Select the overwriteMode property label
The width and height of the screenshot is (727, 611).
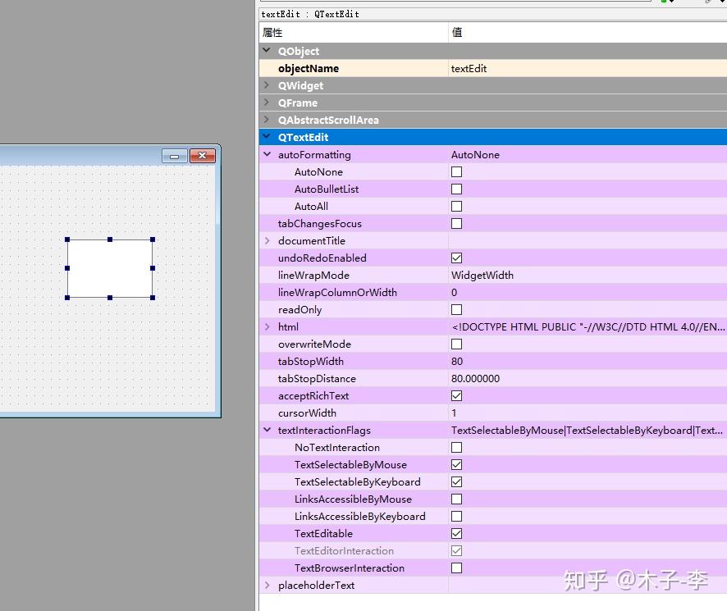tap(314, 344)
